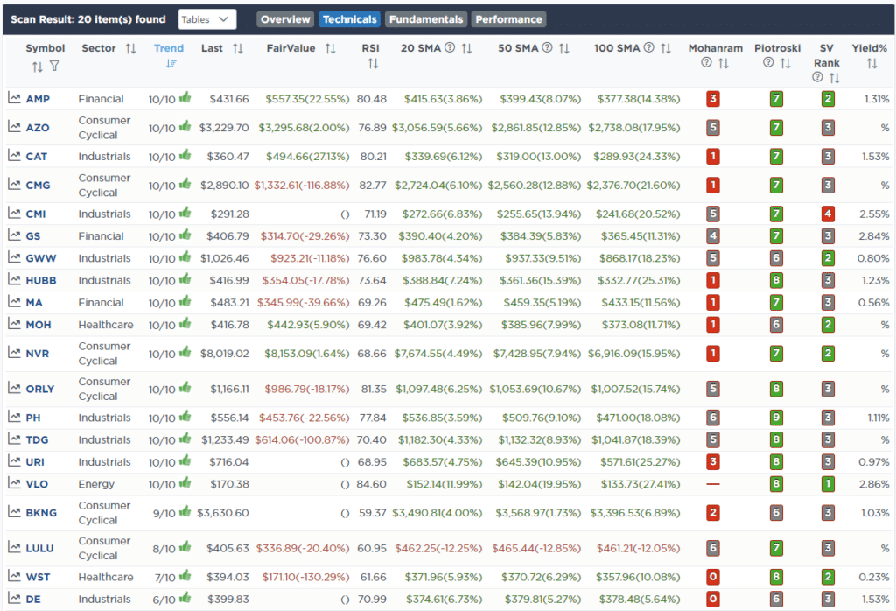Sort by 100 SMA column

point(666,49)
